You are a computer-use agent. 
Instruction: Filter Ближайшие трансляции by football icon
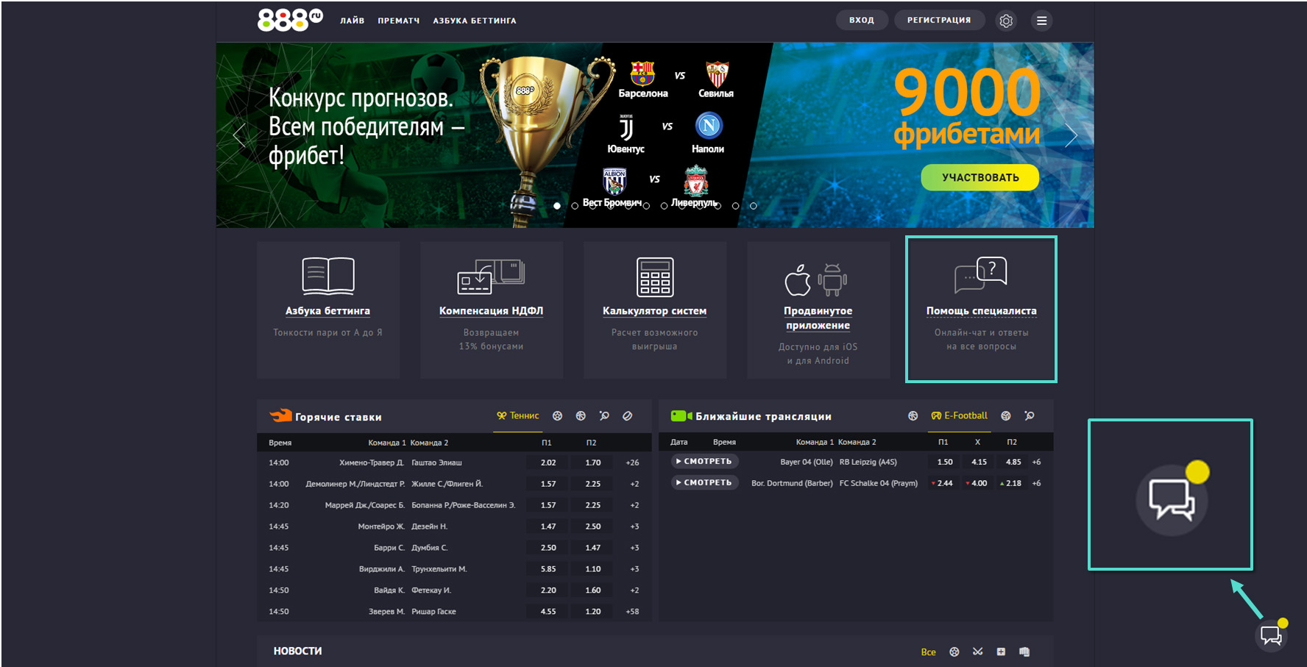coord(1006,416)
